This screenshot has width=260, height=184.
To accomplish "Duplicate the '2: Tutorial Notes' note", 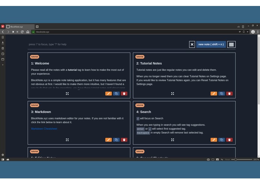I will click(221, 93).
